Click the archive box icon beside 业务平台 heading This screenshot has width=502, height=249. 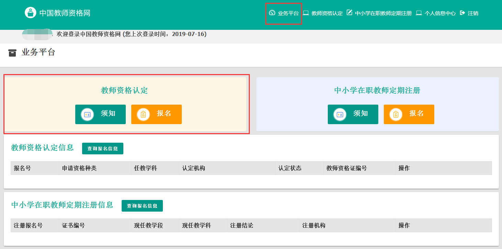click(x=12, y=53)
